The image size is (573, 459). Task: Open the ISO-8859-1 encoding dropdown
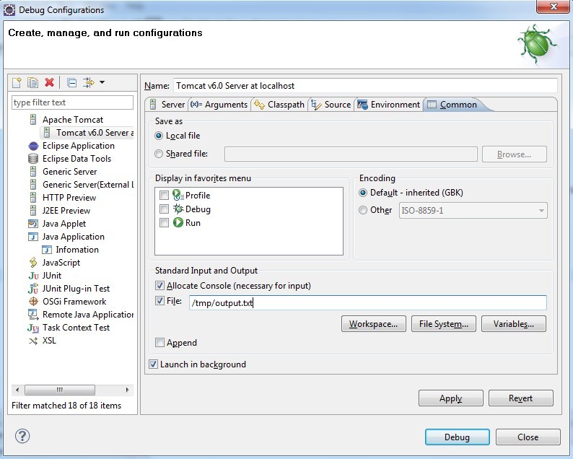click(x=473, y=211)
